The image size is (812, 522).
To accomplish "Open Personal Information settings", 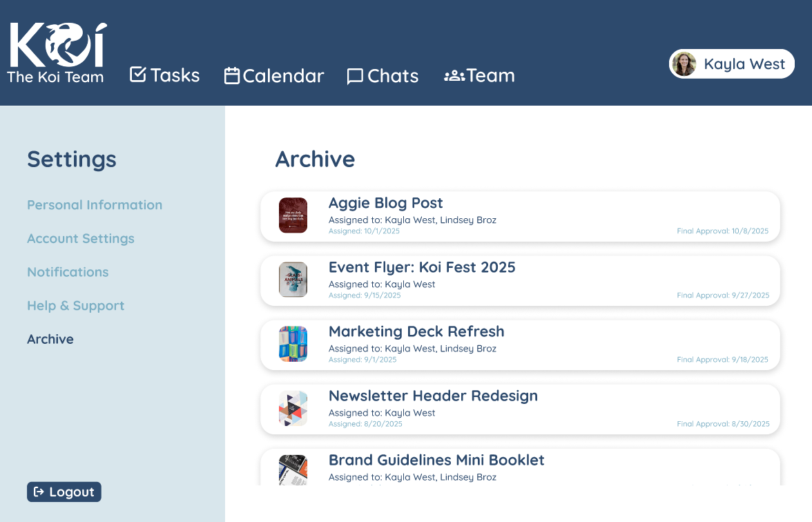I will click(x=95, y=205).
